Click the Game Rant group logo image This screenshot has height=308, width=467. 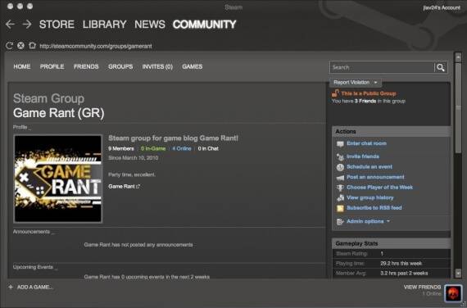coord(58,179)
